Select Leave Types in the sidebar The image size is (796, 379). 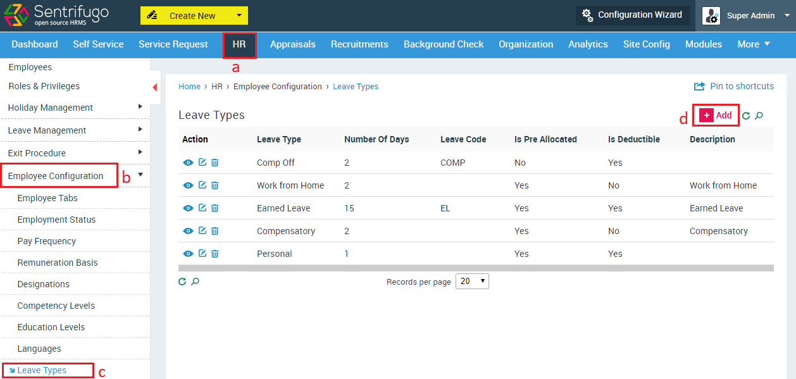point(42,370)
